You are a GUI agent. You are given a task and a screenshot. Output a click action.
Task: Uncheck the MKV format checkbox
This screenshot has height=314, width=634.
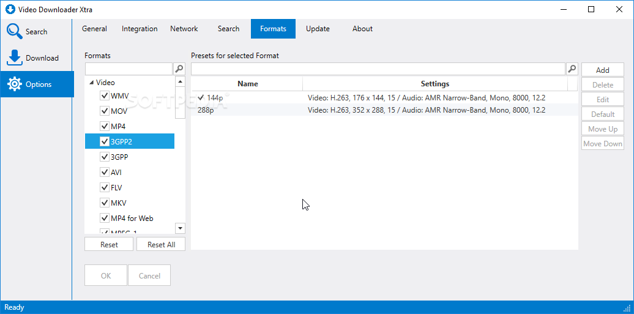tap(104, 203)
